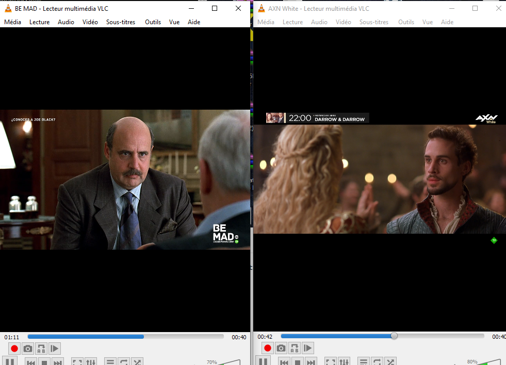Click the 00:40 remaining time in BE MAD
This screenshot has height=365, width=506.
239,337
